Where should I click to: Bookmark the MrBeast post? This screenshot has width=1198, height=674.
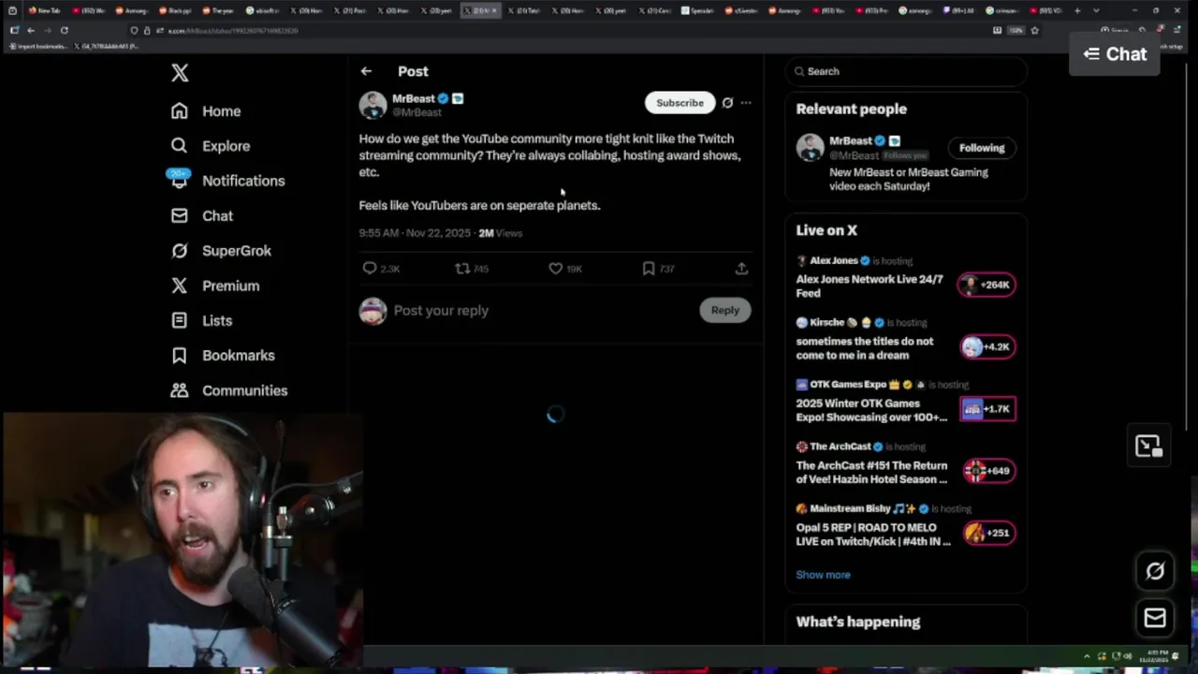[649, 269]
